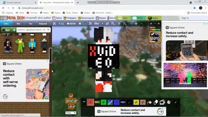Undo the last paint stroke
This screenshot has width=208, height=117.
tap(84, 102)
